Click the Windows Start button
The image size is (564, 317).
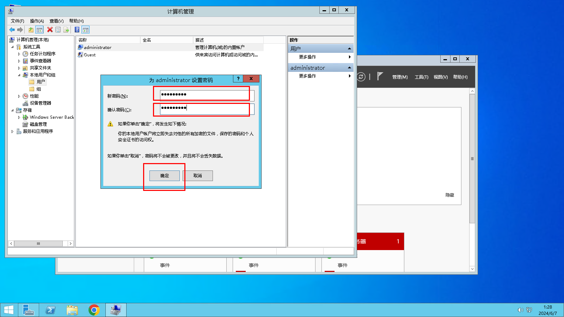[9, 310]
